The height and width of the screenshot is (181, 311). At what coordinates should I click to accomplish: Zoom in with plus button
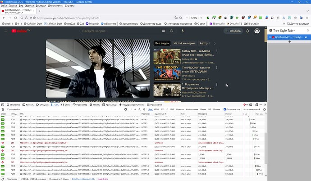pos(201,18)
